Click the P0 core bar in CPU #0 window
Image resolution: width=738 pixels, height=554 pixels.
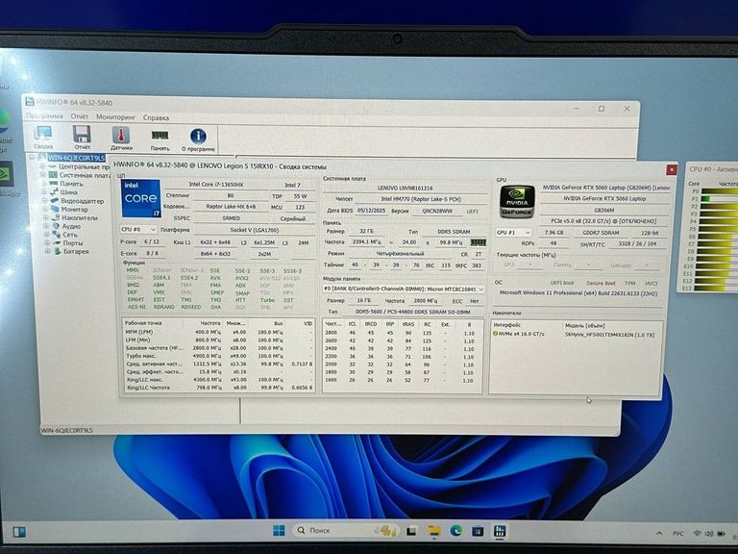[x=718, y=191]
